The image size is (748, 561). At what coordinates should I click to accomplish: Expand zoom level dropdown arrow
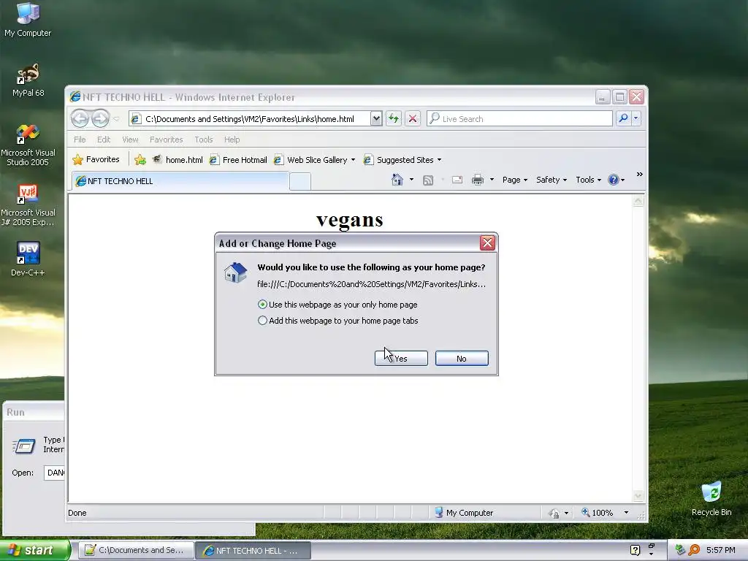point(626,513)
